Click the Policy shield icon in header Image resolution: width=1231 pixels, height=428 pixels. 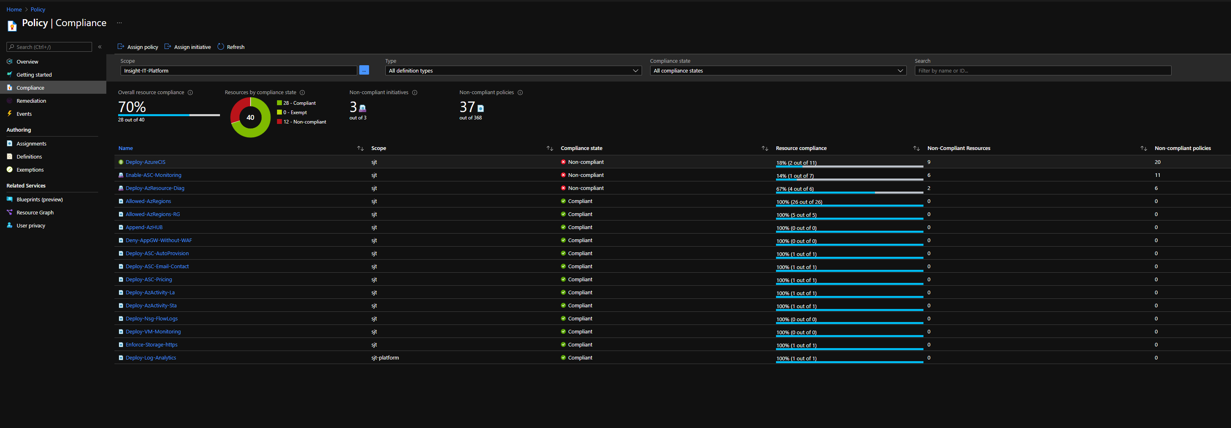click(x=12, y=26)
